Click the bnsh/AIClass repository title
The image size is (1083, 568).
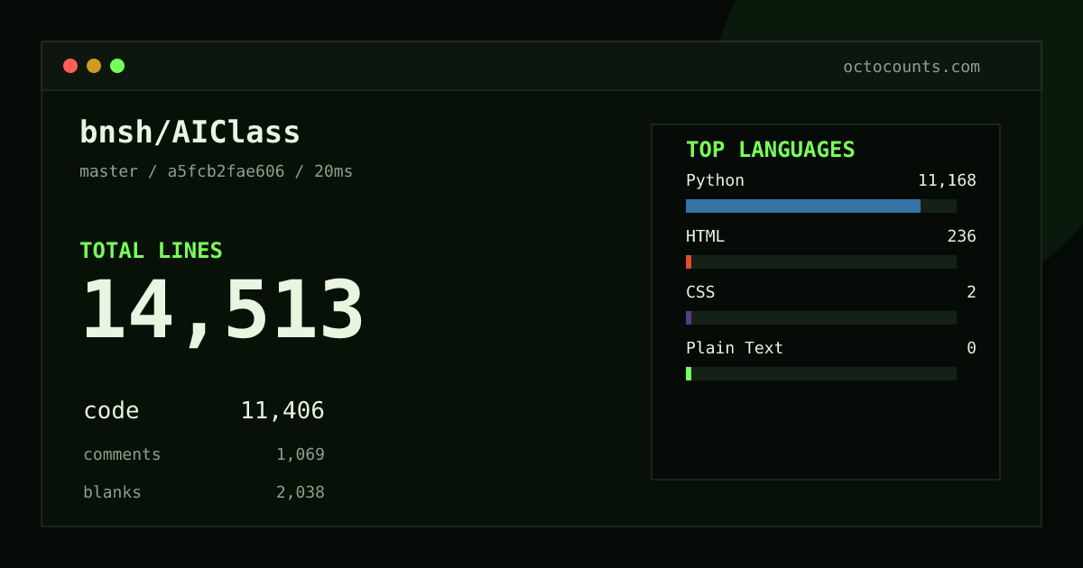(x=190, y=133)
